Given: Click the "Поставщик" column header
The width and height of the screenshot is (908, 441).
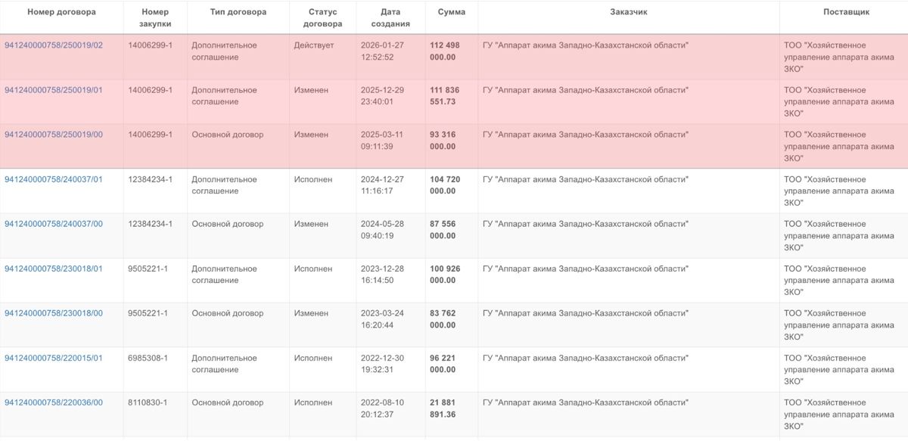Looking at the screenshot, I should (x=846, y=12).
